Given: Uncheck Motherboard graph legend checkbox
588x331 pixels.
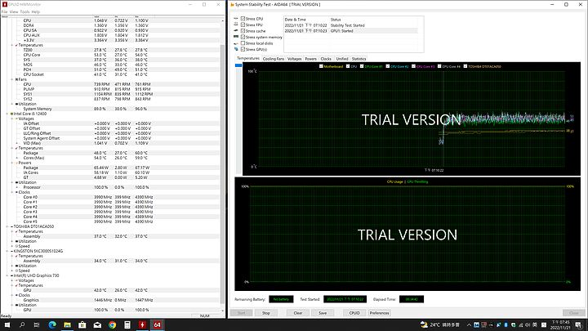Looking at the screenshot, I should click(321, 66).
